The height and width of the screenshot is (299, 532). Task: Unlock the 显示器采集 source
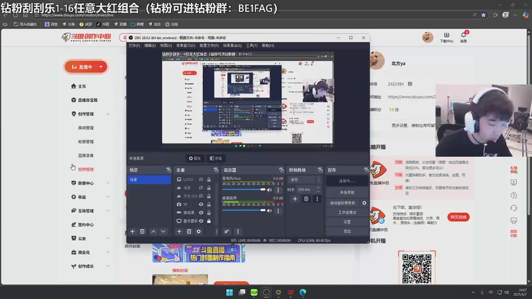click(209, 221)
